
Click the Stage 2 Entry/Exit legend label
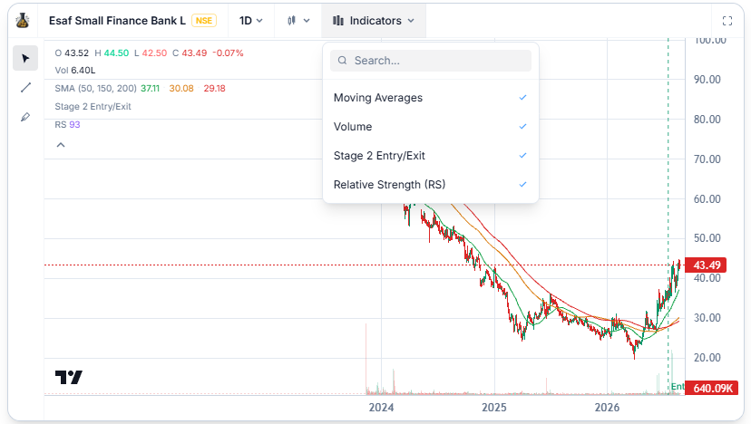93,106
